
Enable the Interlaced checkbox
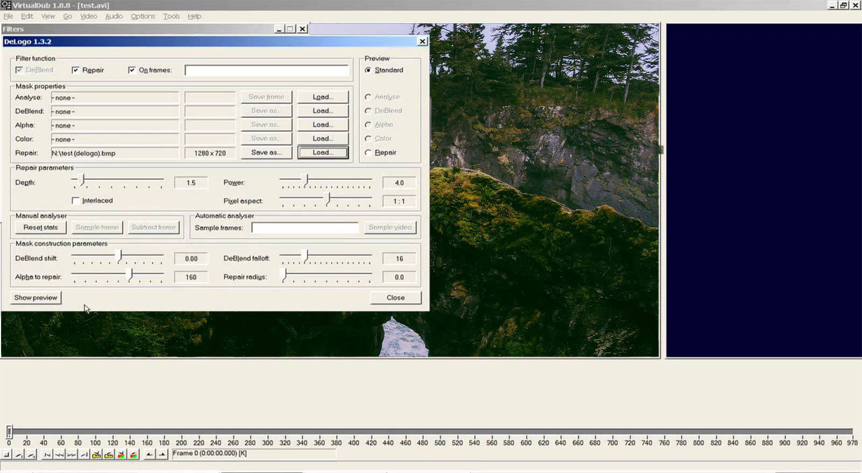pos(75,200)
